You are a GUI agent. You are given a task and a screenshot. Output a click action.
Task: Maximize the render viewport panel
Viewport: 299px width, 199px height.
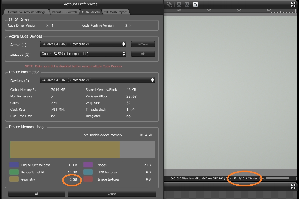point(293,4)
